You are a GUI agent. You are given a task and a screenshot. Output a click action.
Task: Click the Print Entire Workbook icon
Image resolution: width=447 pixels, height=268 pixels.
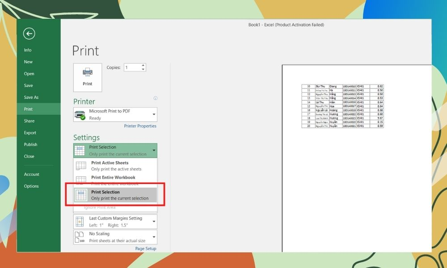pos(81,180)
